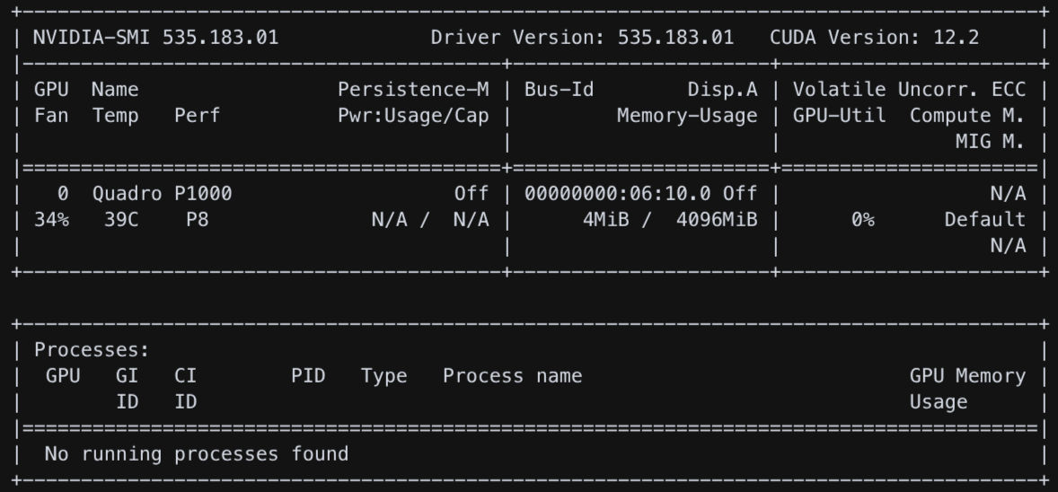This screenshot has width=1058, height=492.
Task: Click the Quadro P1000 GPU name
Action: [x=162, y=194]
